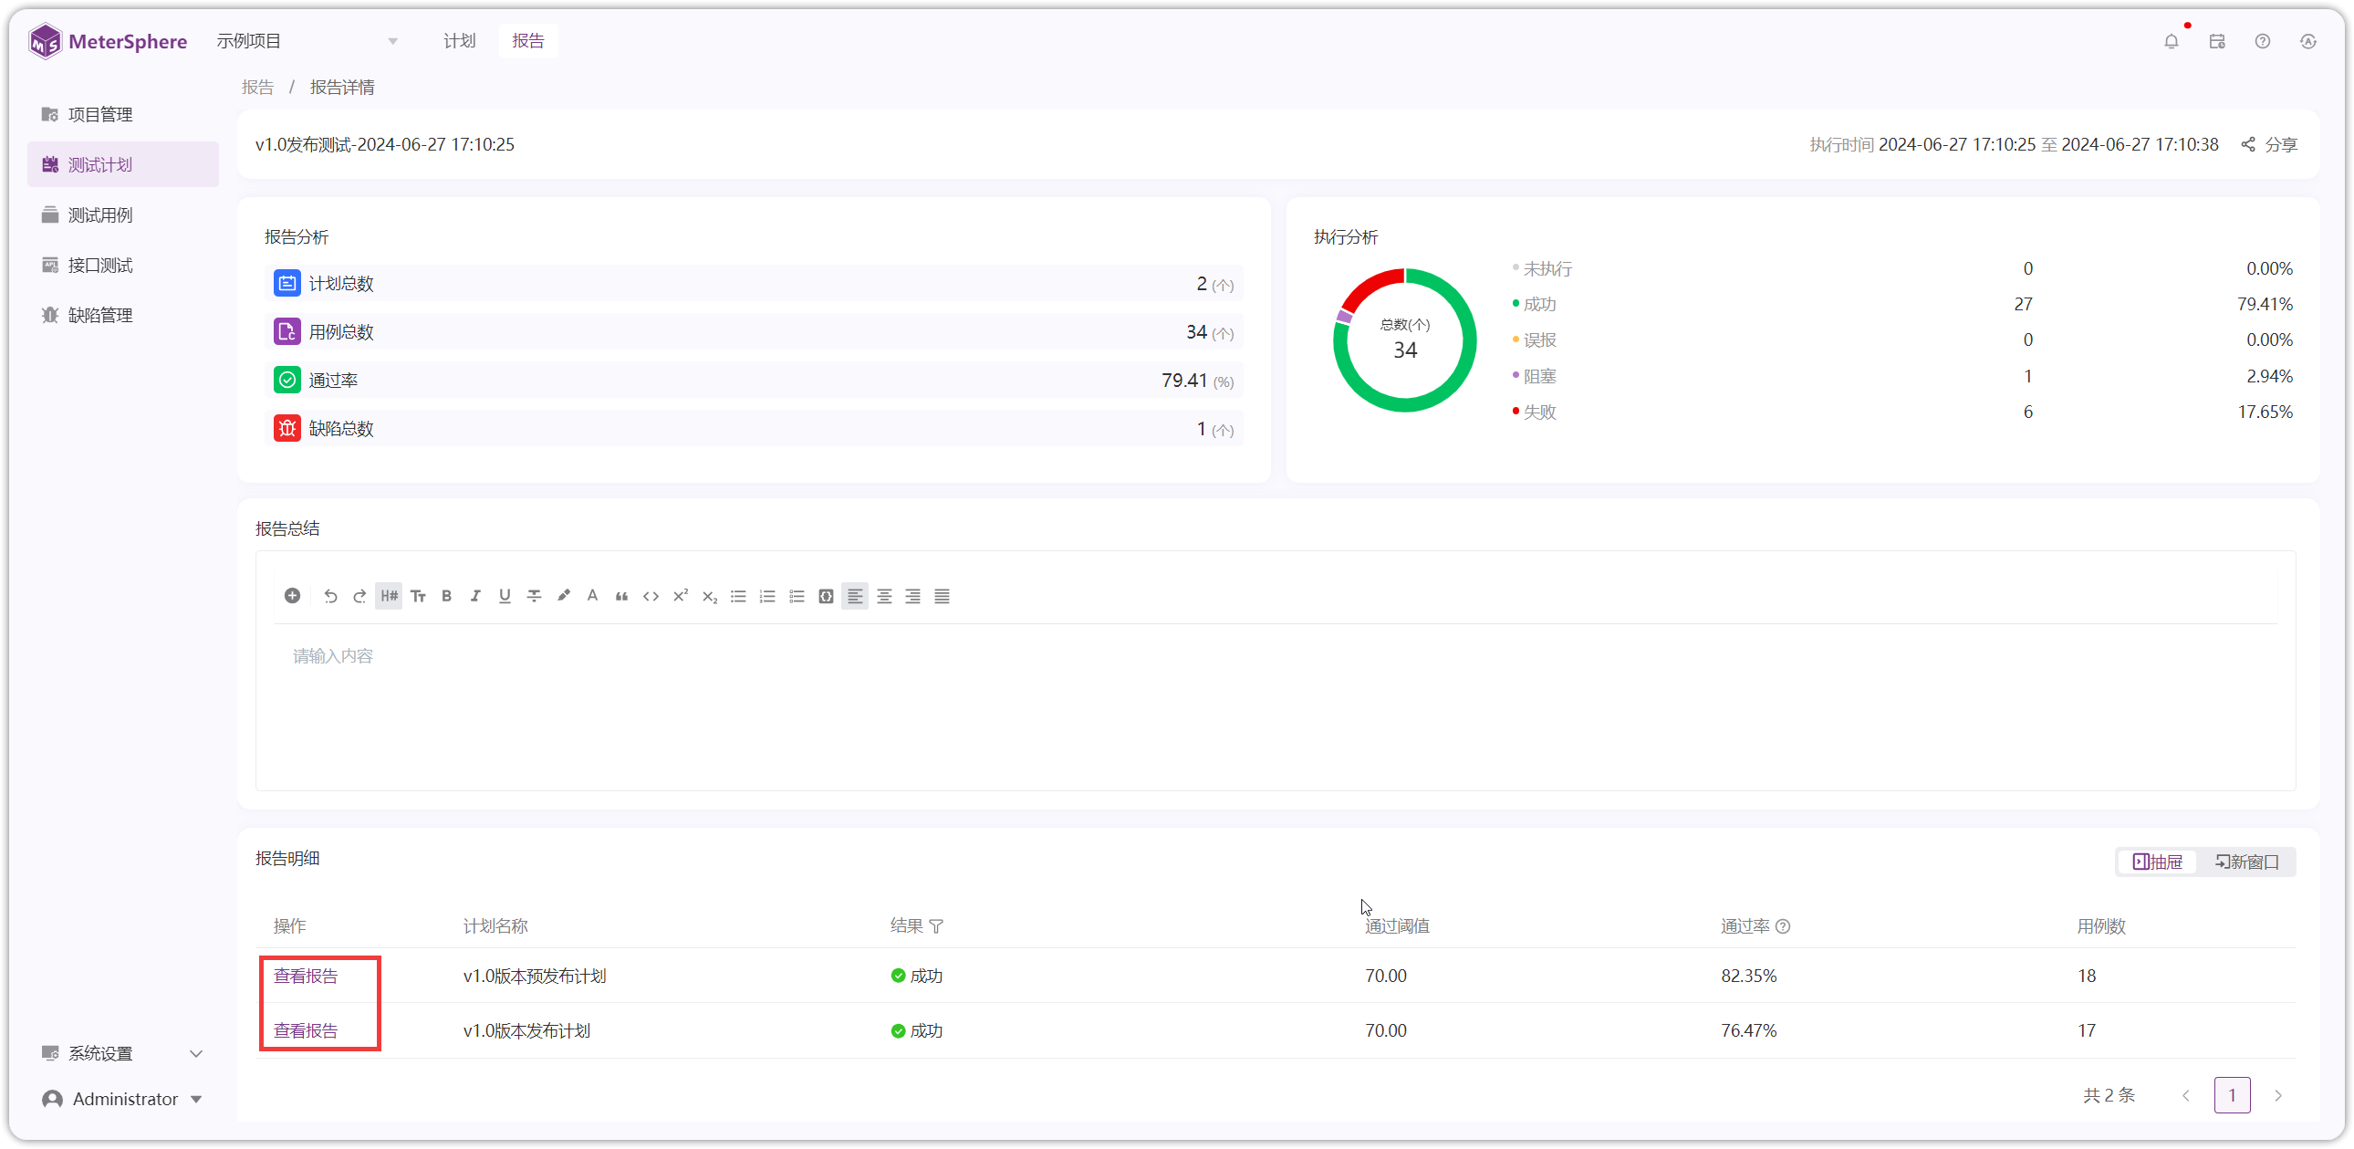Click into the 请输入内容 summary text area
The height and width of the screenshot is (1149, 2354).
1276,705
